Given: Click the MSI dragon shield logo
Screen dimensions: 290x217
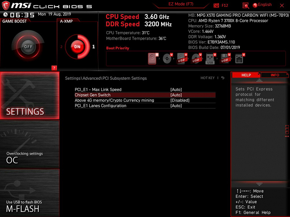Looking at the screenshot, I should click(6, 6).
